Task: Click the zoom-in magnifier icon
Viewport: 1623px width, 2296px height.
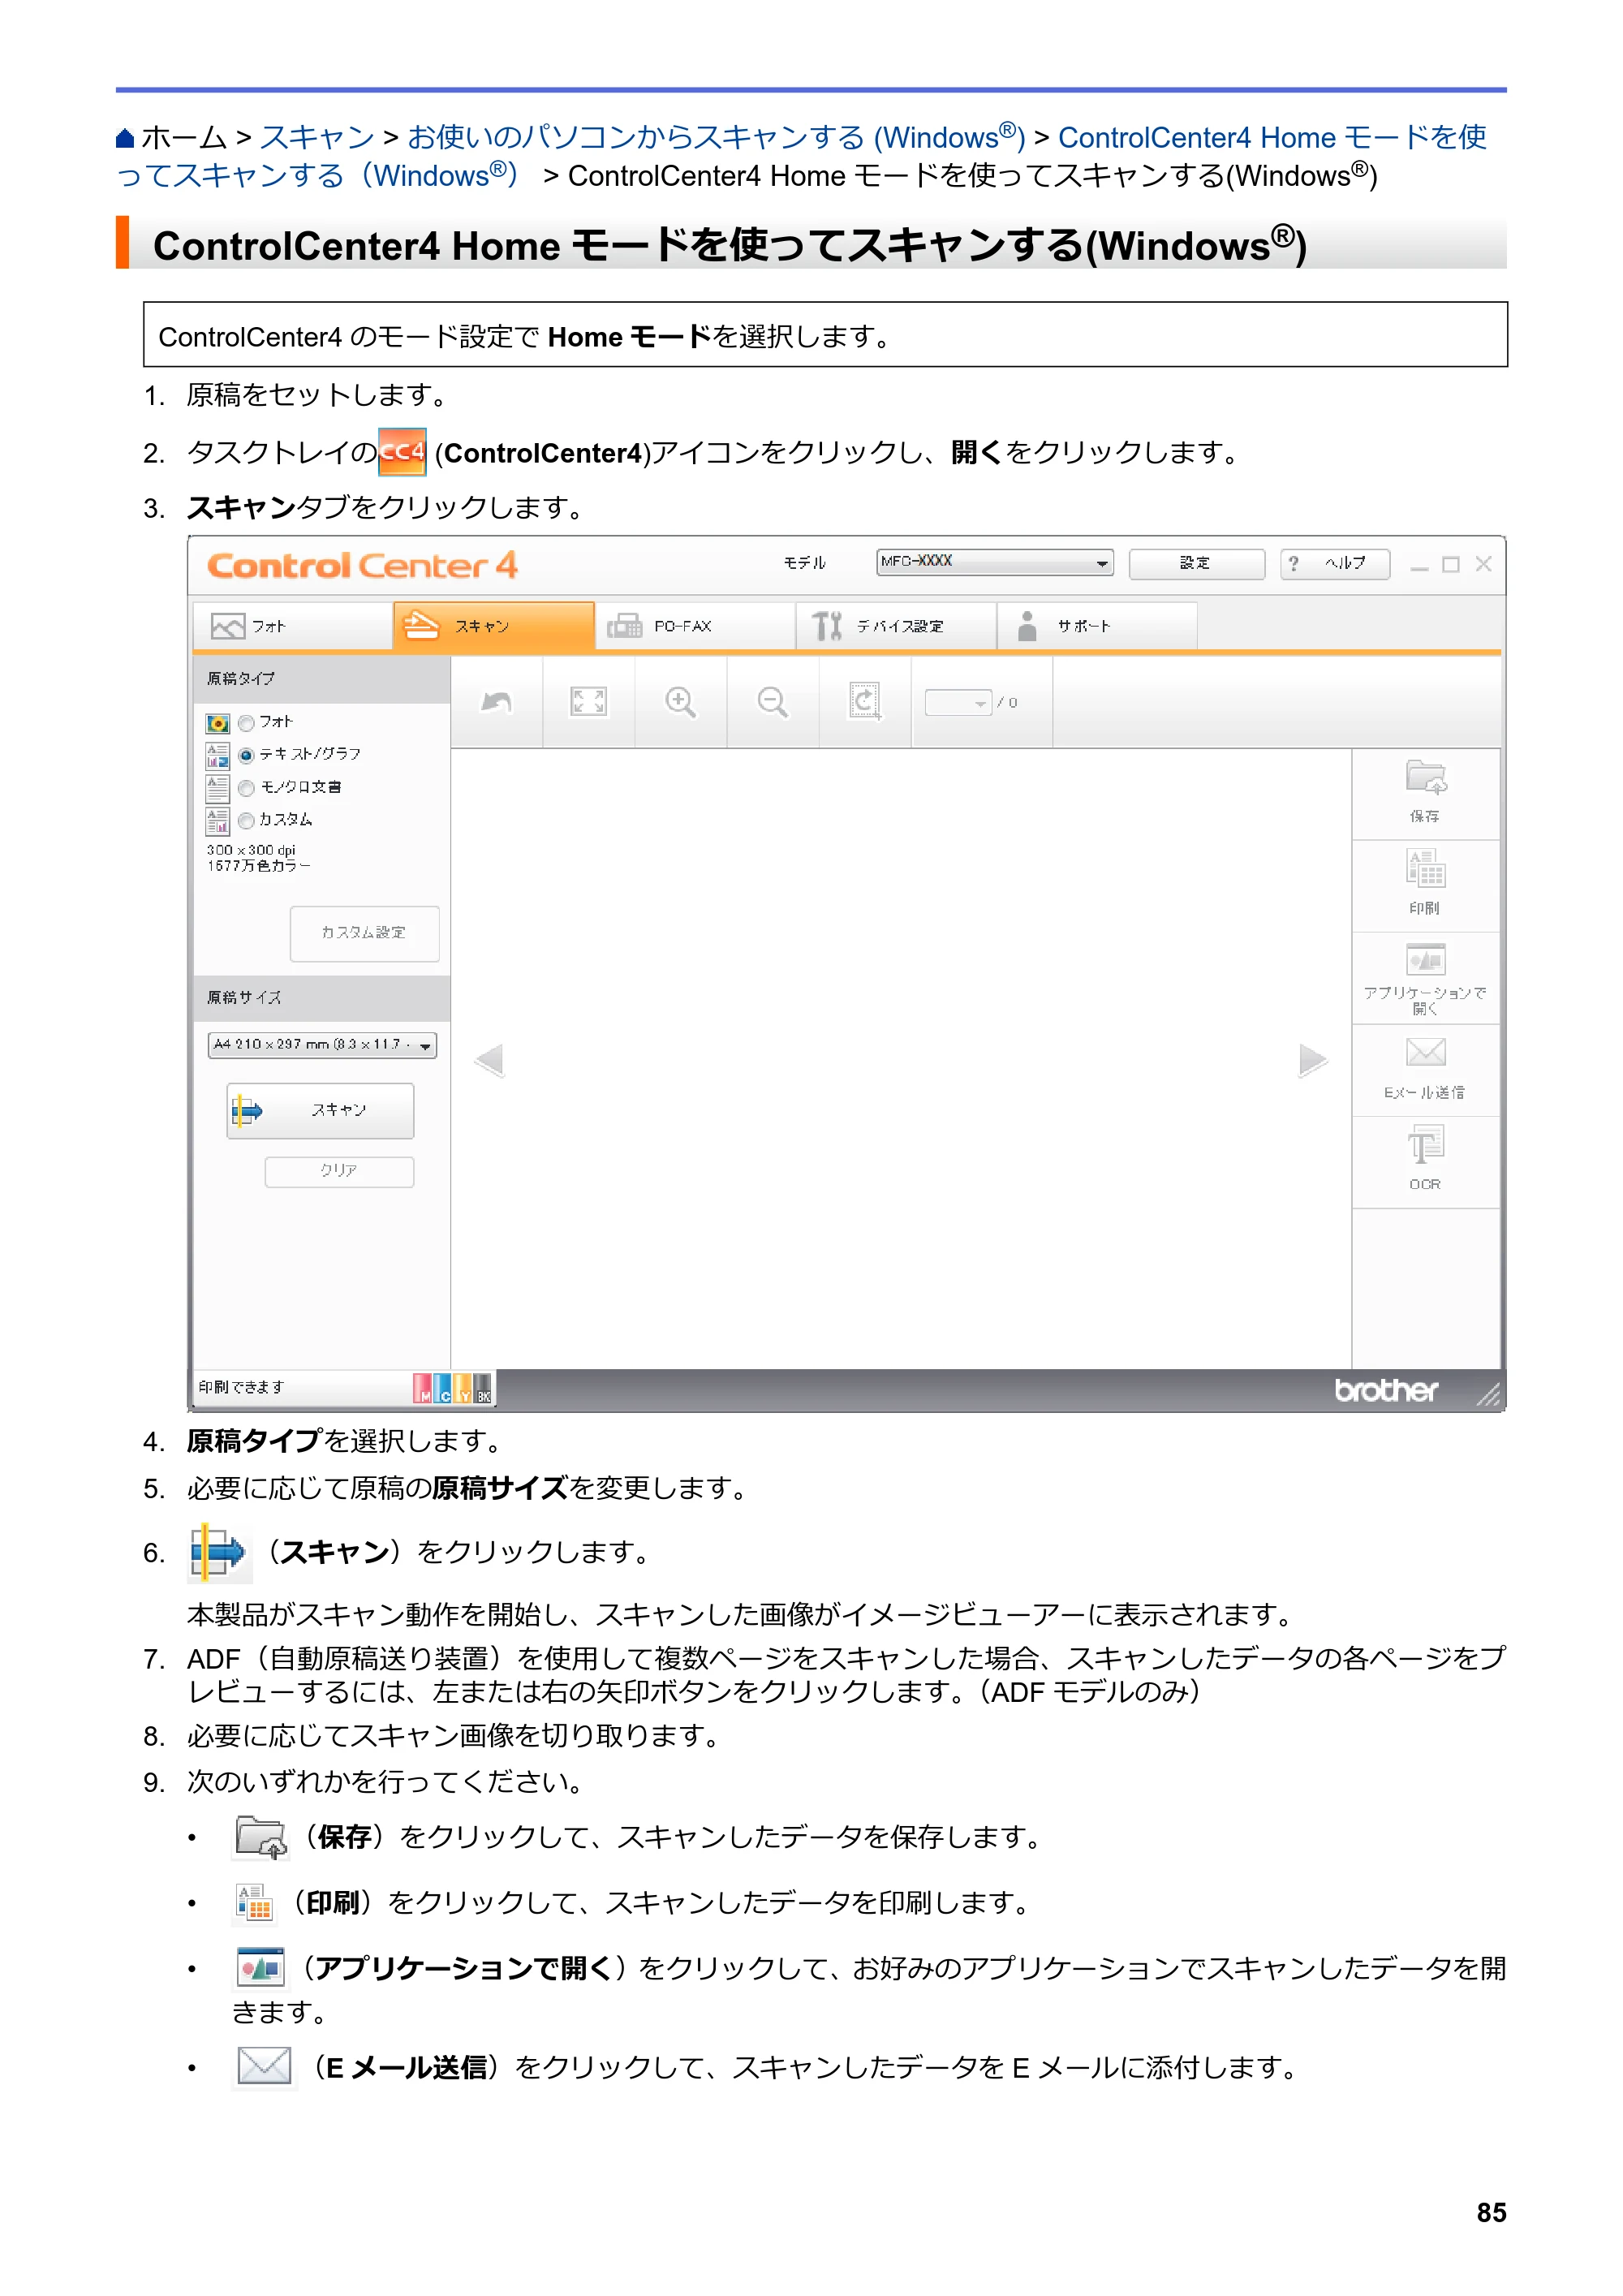Action: tap(680, 702)
